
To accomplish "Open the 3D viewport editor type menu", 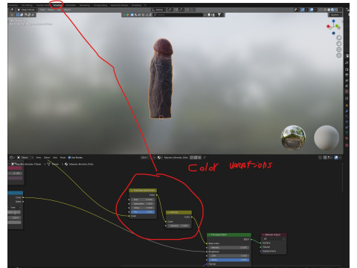I will 13,10.
